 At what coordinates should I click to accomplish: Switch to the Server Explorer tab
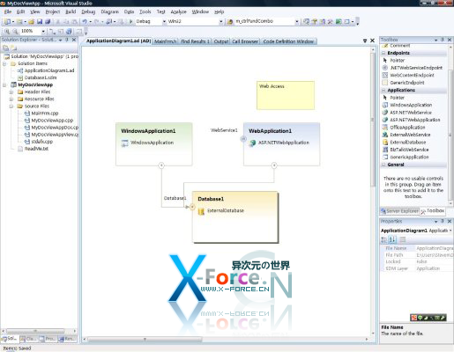399,211
